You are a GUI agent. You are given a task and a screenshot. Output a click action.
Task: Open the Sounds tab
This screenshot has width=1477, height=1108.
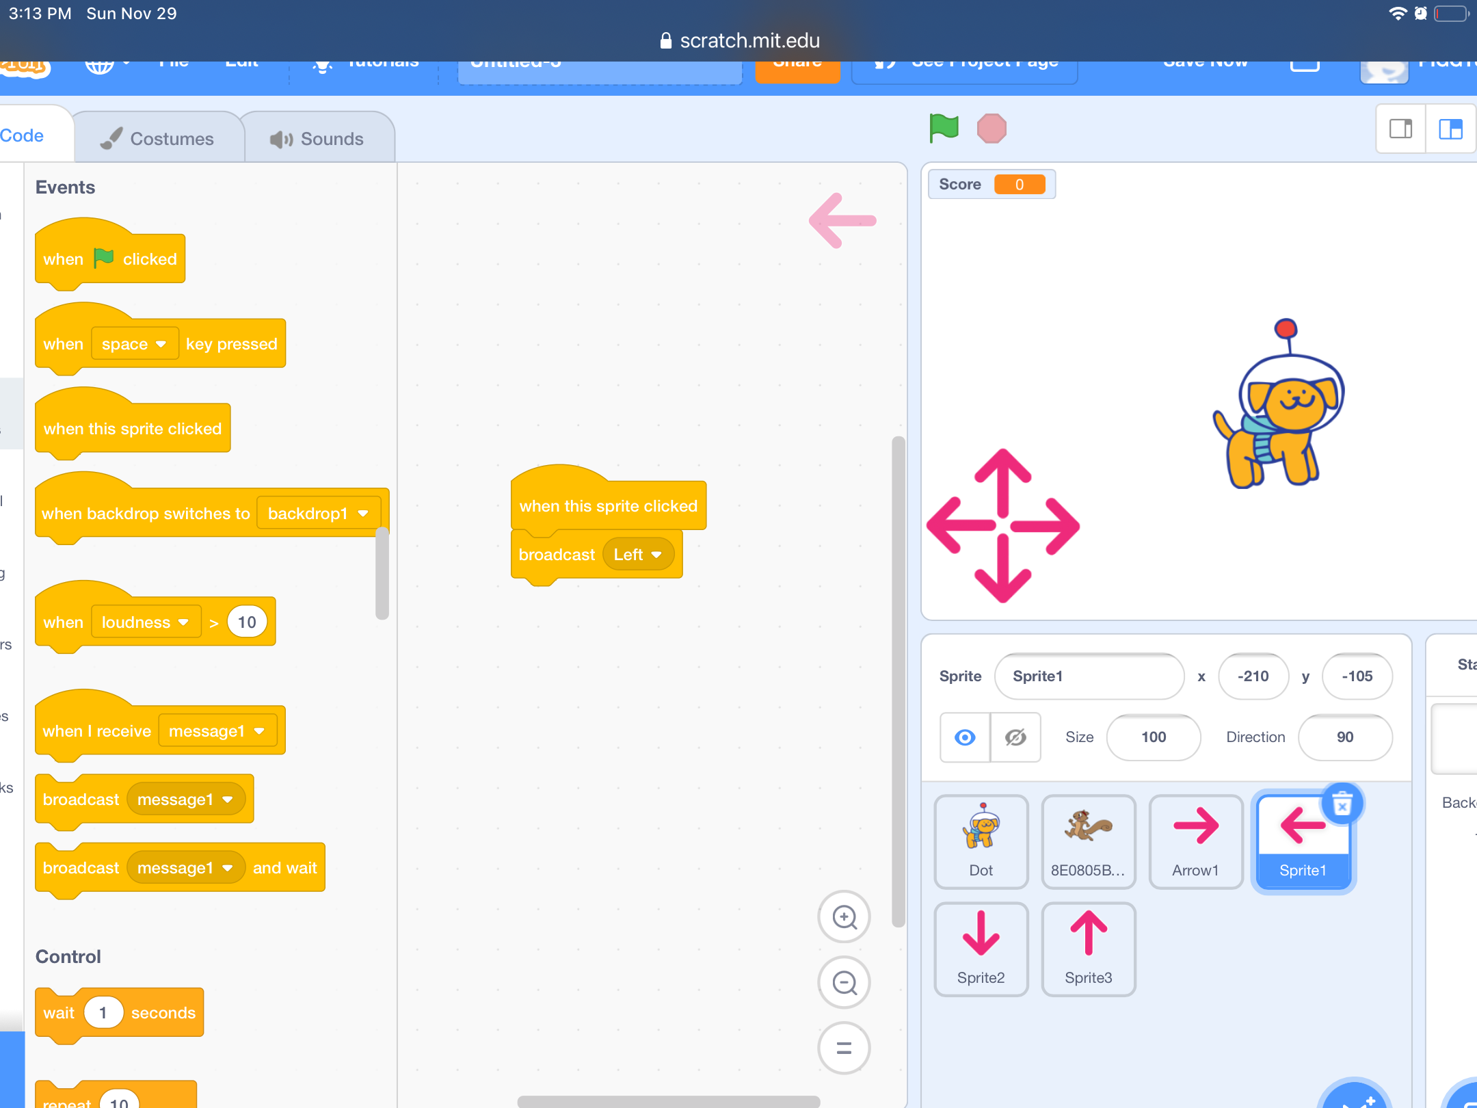tap(317, 138)
